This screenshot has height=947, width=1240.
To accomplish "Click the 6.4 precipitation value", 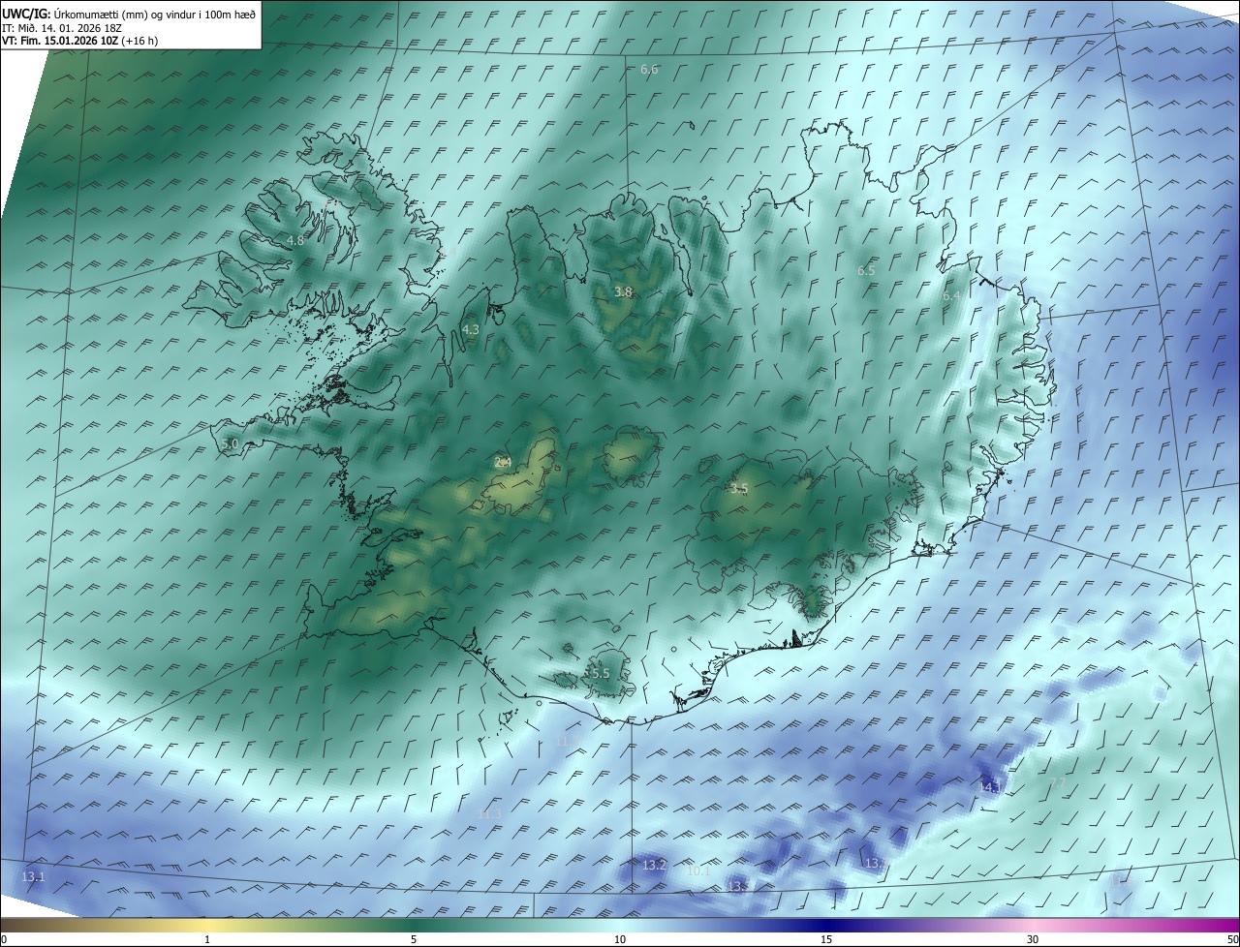I will point(951,296).
